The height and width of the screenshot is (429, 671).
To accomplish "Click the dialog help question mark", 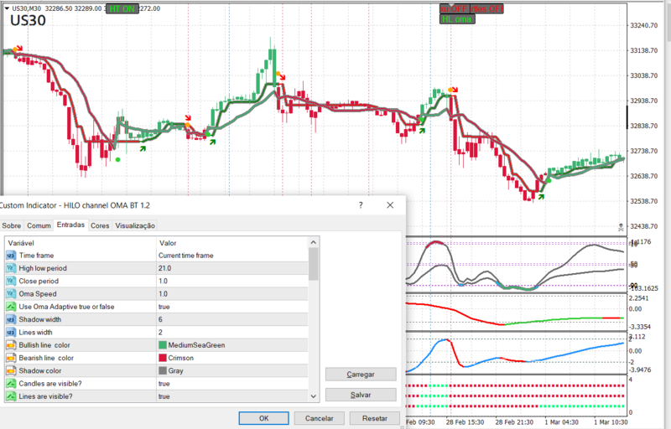I will click(x=361, y=204).
